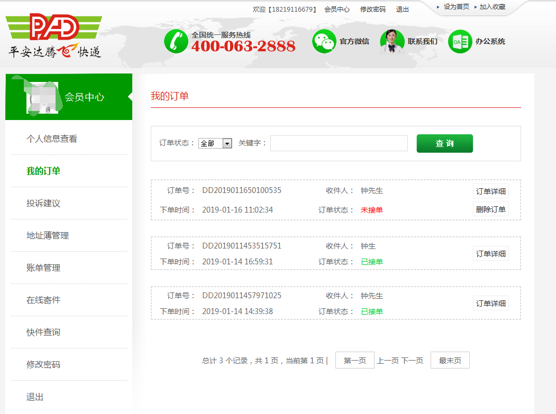Open 订单详细 for order DD2019011457971025
The image size is (556, 414).
[x=490, y=303]
